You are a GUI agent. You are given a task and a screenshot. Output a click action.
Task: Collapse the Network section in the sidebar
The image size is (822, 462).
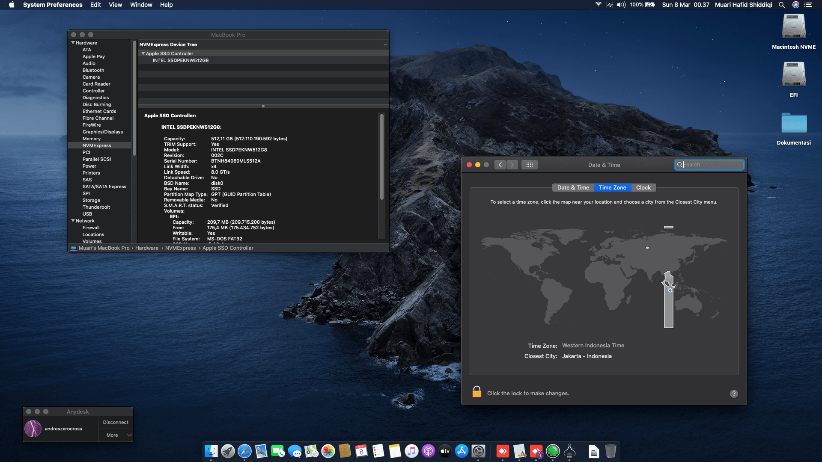pos(73,220)
